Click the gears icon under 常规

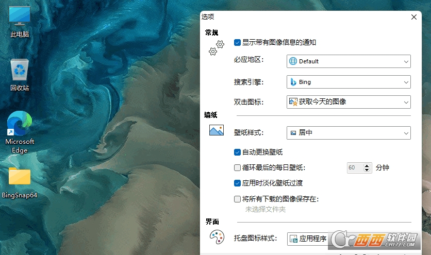coord(217,48)
